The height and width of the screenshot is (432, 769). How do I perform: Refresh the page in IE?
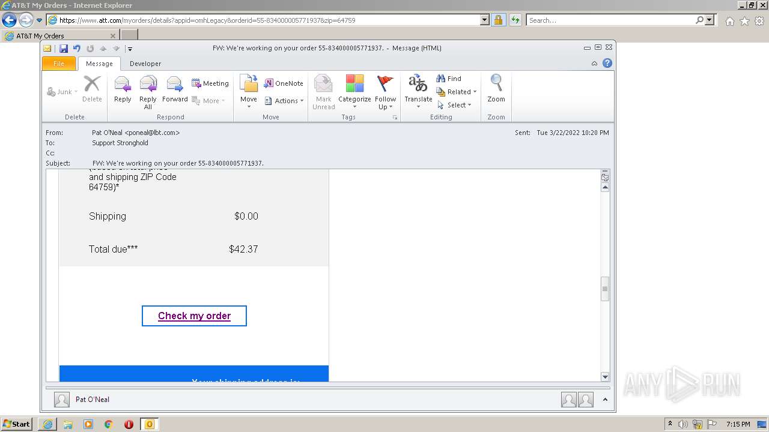pos(515,20)
